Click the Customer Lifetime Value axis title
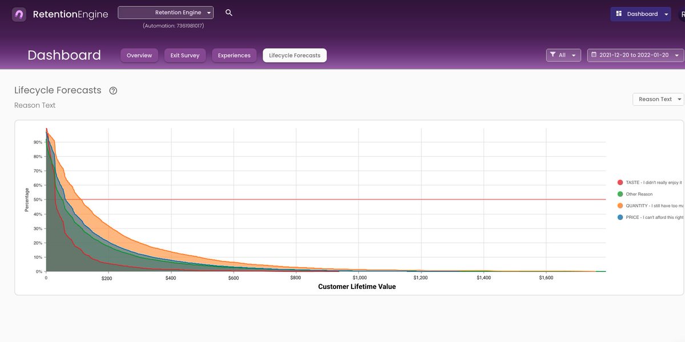Screen dimensions: 685x342 [357, 287]
